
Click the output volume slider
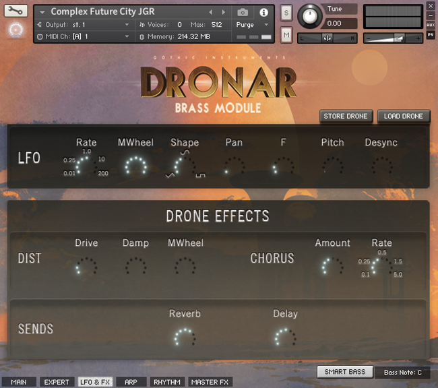(x=393, y=38)
